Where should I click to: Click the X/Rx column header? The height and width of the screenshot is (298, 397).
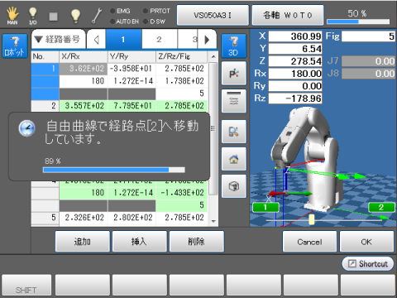pos(84,56)
